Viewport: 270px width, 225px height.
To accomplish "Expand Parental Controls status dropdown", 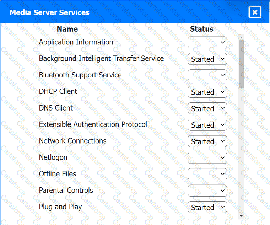I will click(x=207, y=191).
